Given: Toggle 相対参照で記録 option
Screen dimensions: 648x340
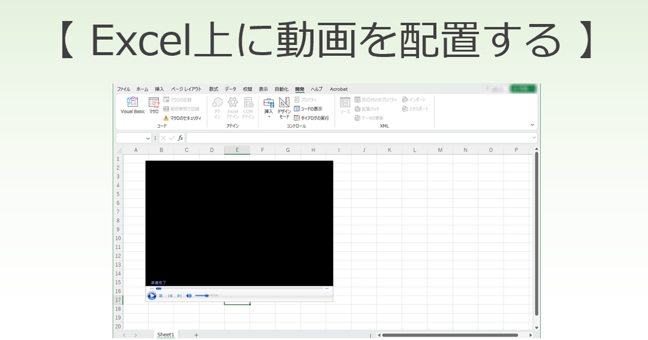Looking at the screenshot, I should coord(181,109).
